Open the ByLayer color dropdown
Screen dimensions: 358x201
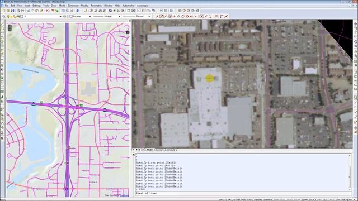click(90, 16)
